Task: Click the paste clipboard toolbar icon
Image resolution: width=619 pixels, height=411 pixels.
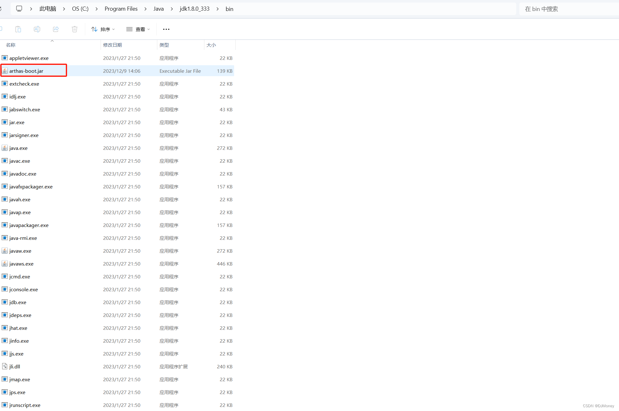Action: tap(18, 29)
